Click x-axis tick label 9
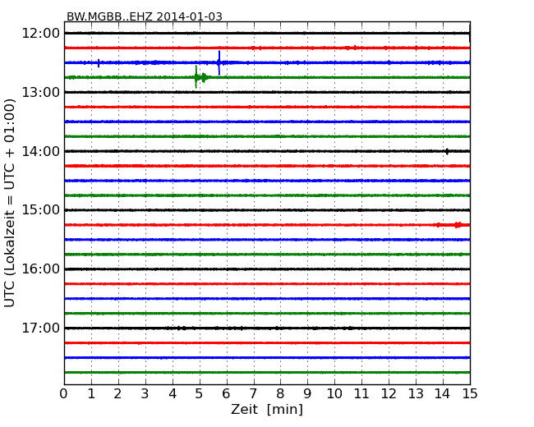Screen dimensions: 534x427 tap(307, 394)
